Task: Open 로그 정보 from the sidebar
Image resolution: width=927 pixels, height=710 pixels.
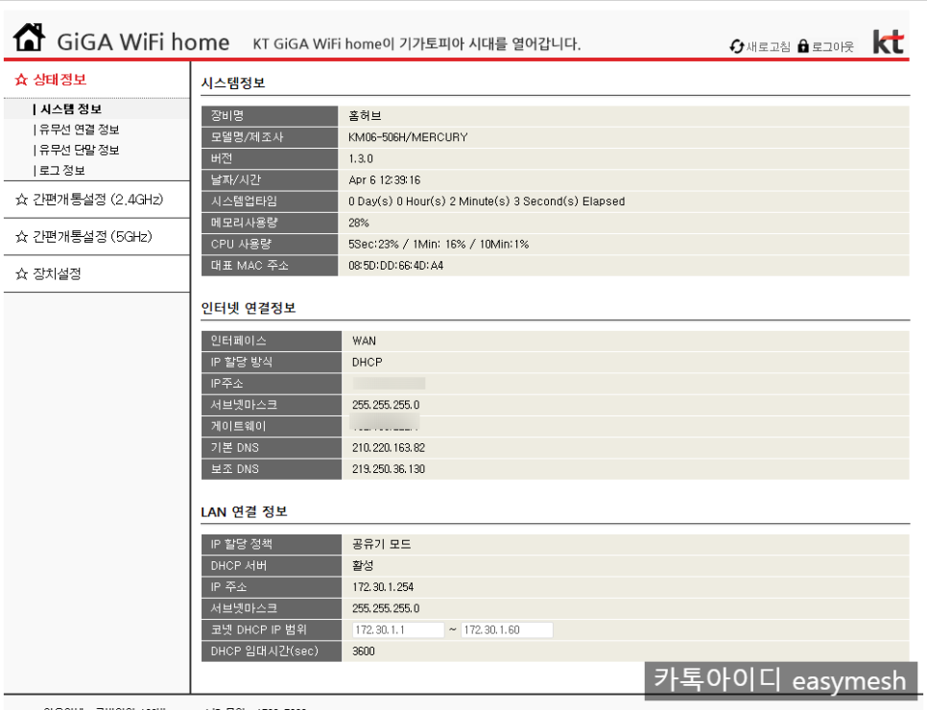Action: [59, 171]
